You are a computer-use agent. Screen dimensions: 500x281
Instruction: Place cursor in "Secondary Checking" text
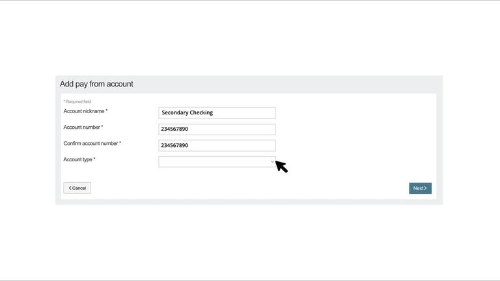click(187, 113)
